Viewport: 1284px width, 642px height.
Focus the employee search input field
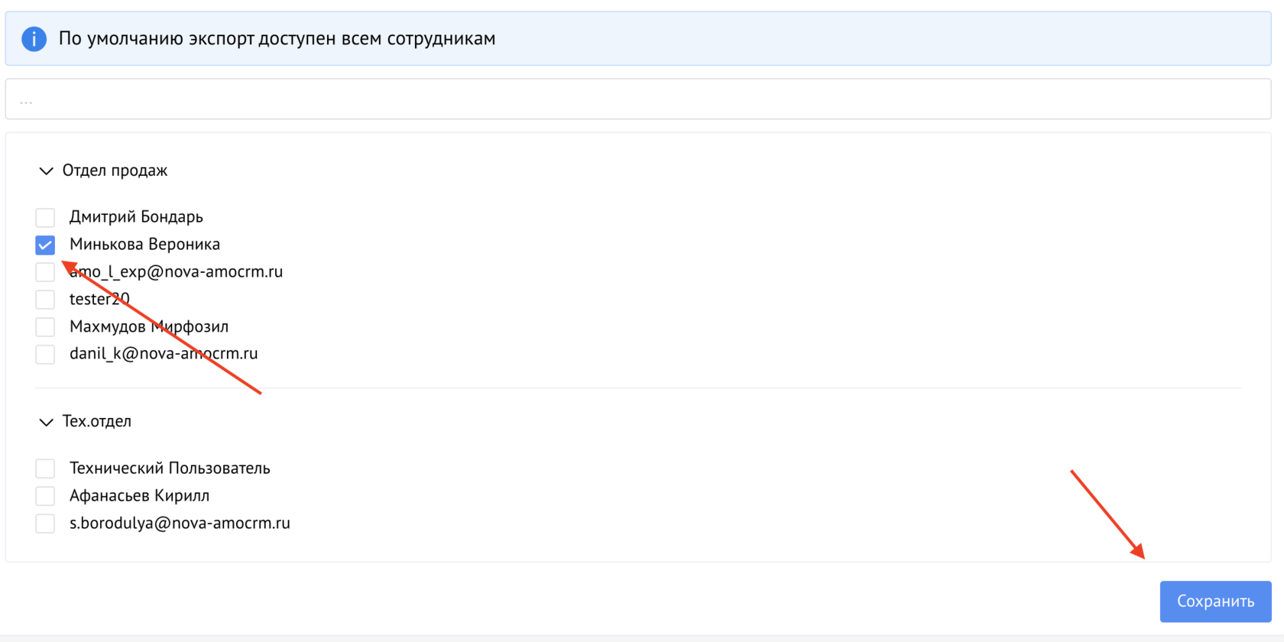(637, 99)
